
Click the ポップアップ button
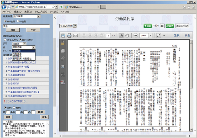(182, 26)
